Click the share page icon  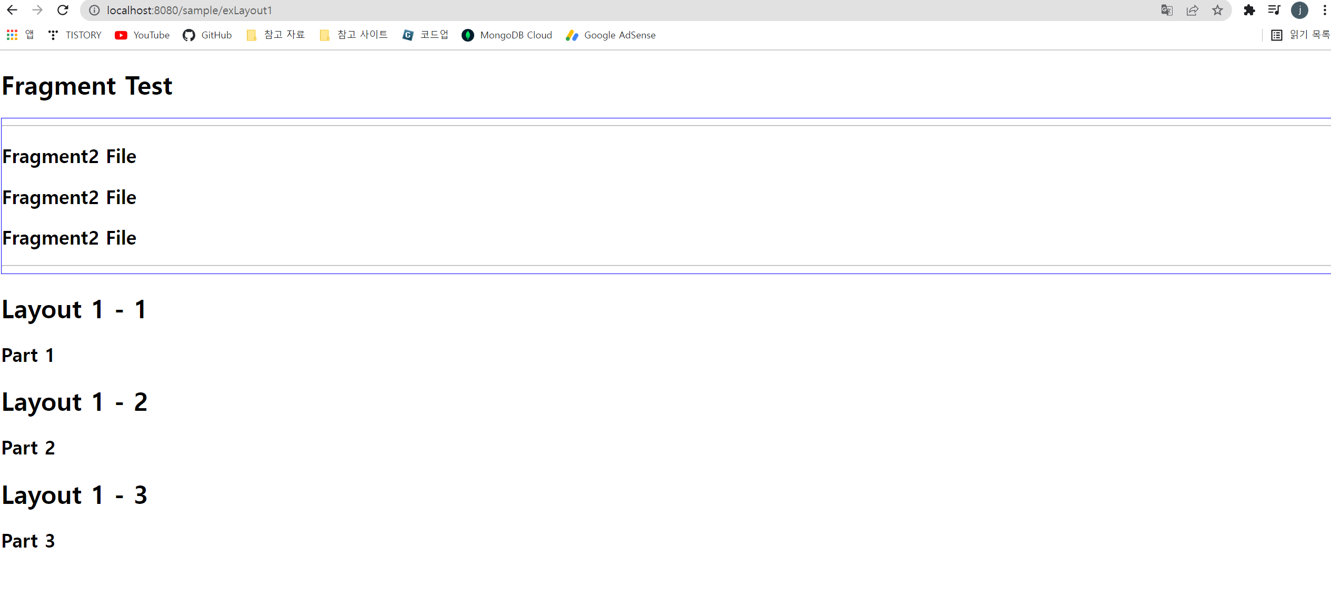coord(1192,11)
